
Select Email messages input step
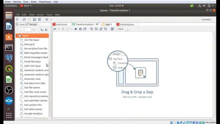[36, 58]
